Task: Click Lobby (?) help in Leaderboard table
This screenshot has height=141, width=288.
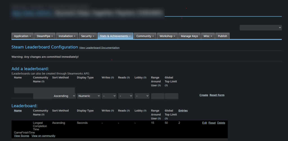Action: 145,111
